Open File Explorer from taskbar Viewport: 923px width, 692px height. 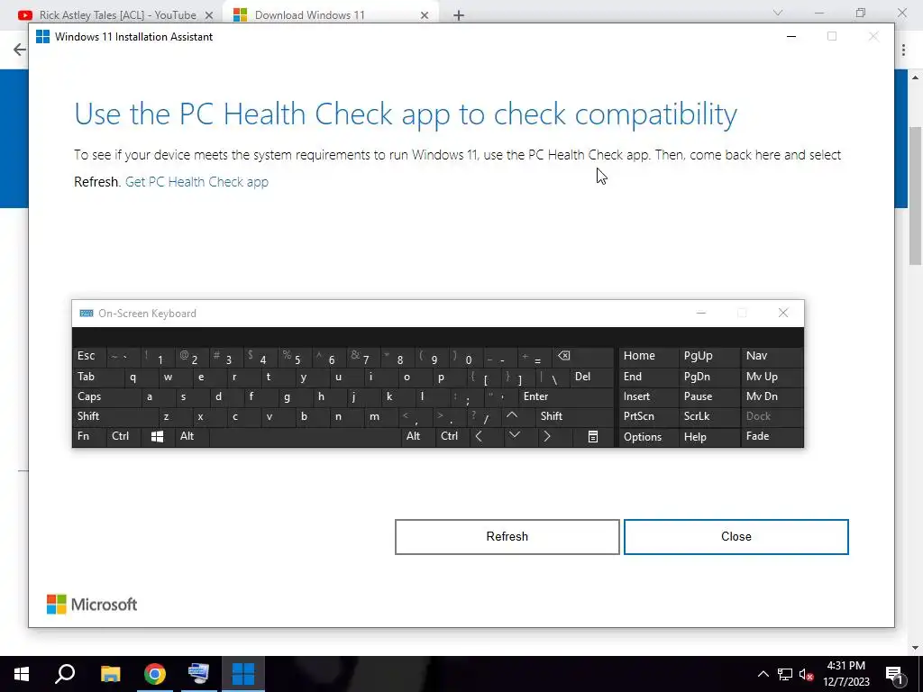(110, 674)
